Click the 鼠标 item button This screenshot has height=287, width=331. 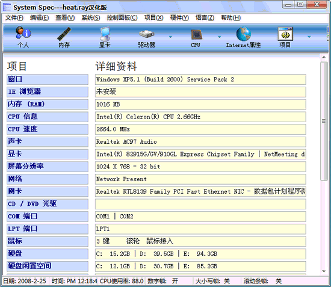tap(48, 241)
